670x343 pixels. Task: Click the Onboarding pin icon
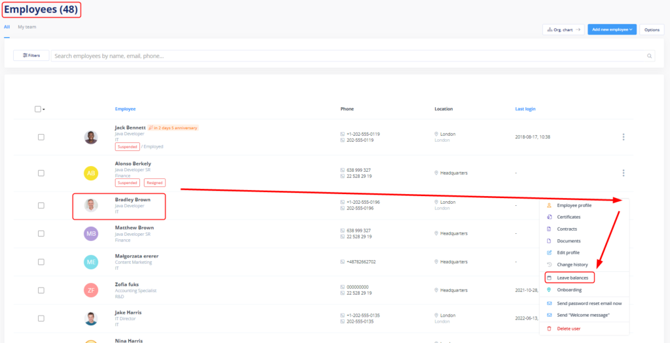(549, 289)
